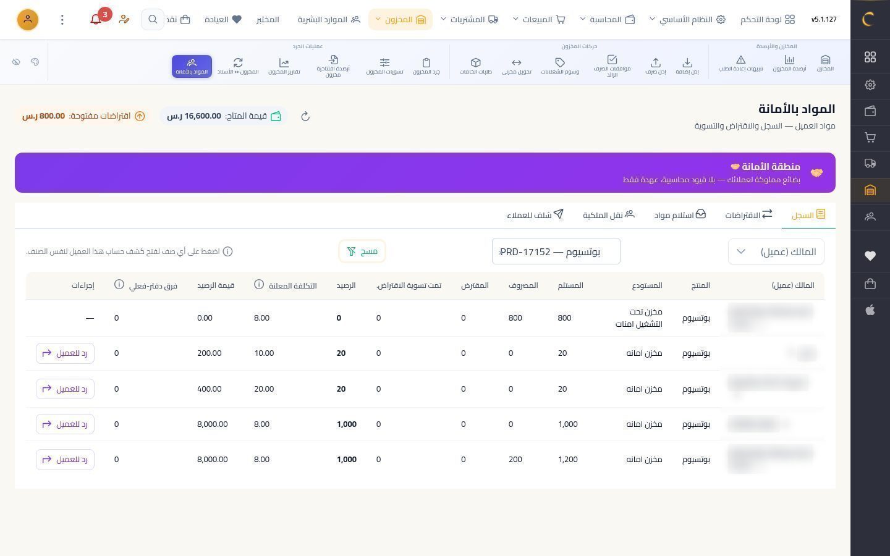Viewport: 890px width, 556px height.
Task: Toggle the hide-ribbon eye icon
Action: click(16, 62)
